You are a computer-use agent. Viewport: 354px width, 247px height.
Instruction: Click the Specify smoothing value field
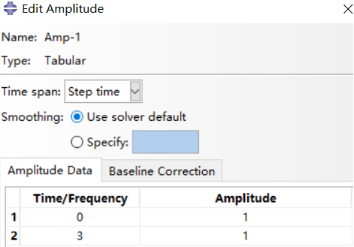[165, 142]
